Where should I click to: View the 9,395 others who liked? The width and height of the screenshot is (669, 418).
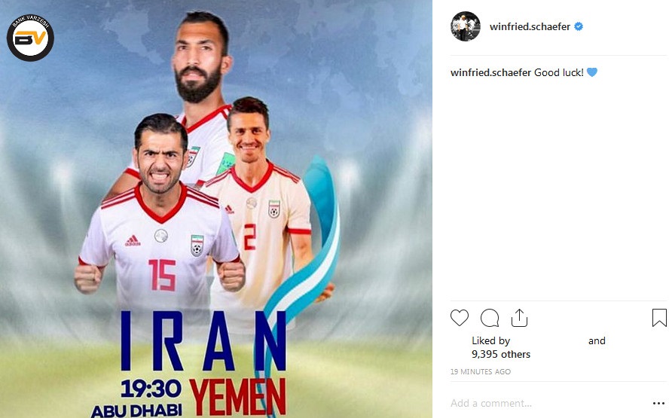coord(501,354)
